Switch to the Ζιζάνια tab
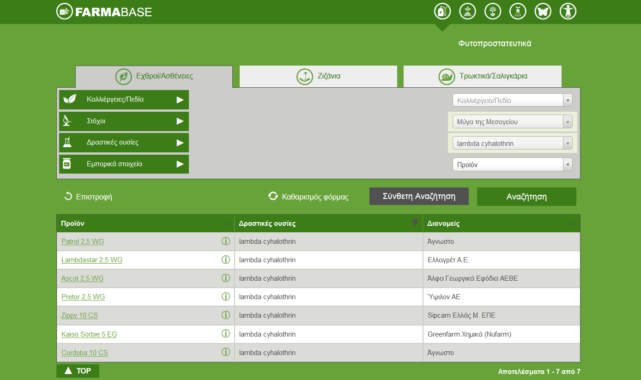Image resolution: width=641 pixels, height=380 pixels. click(318, 77)
